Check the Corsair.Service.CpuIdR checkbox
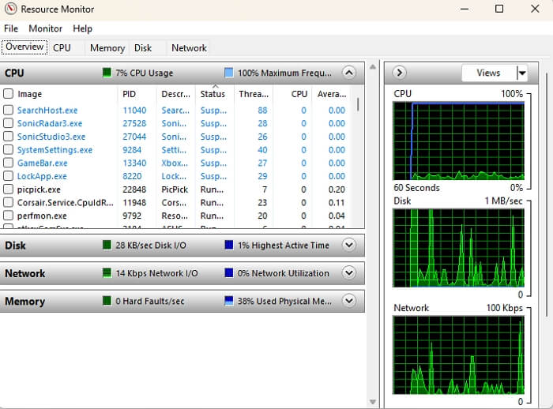 8,202
